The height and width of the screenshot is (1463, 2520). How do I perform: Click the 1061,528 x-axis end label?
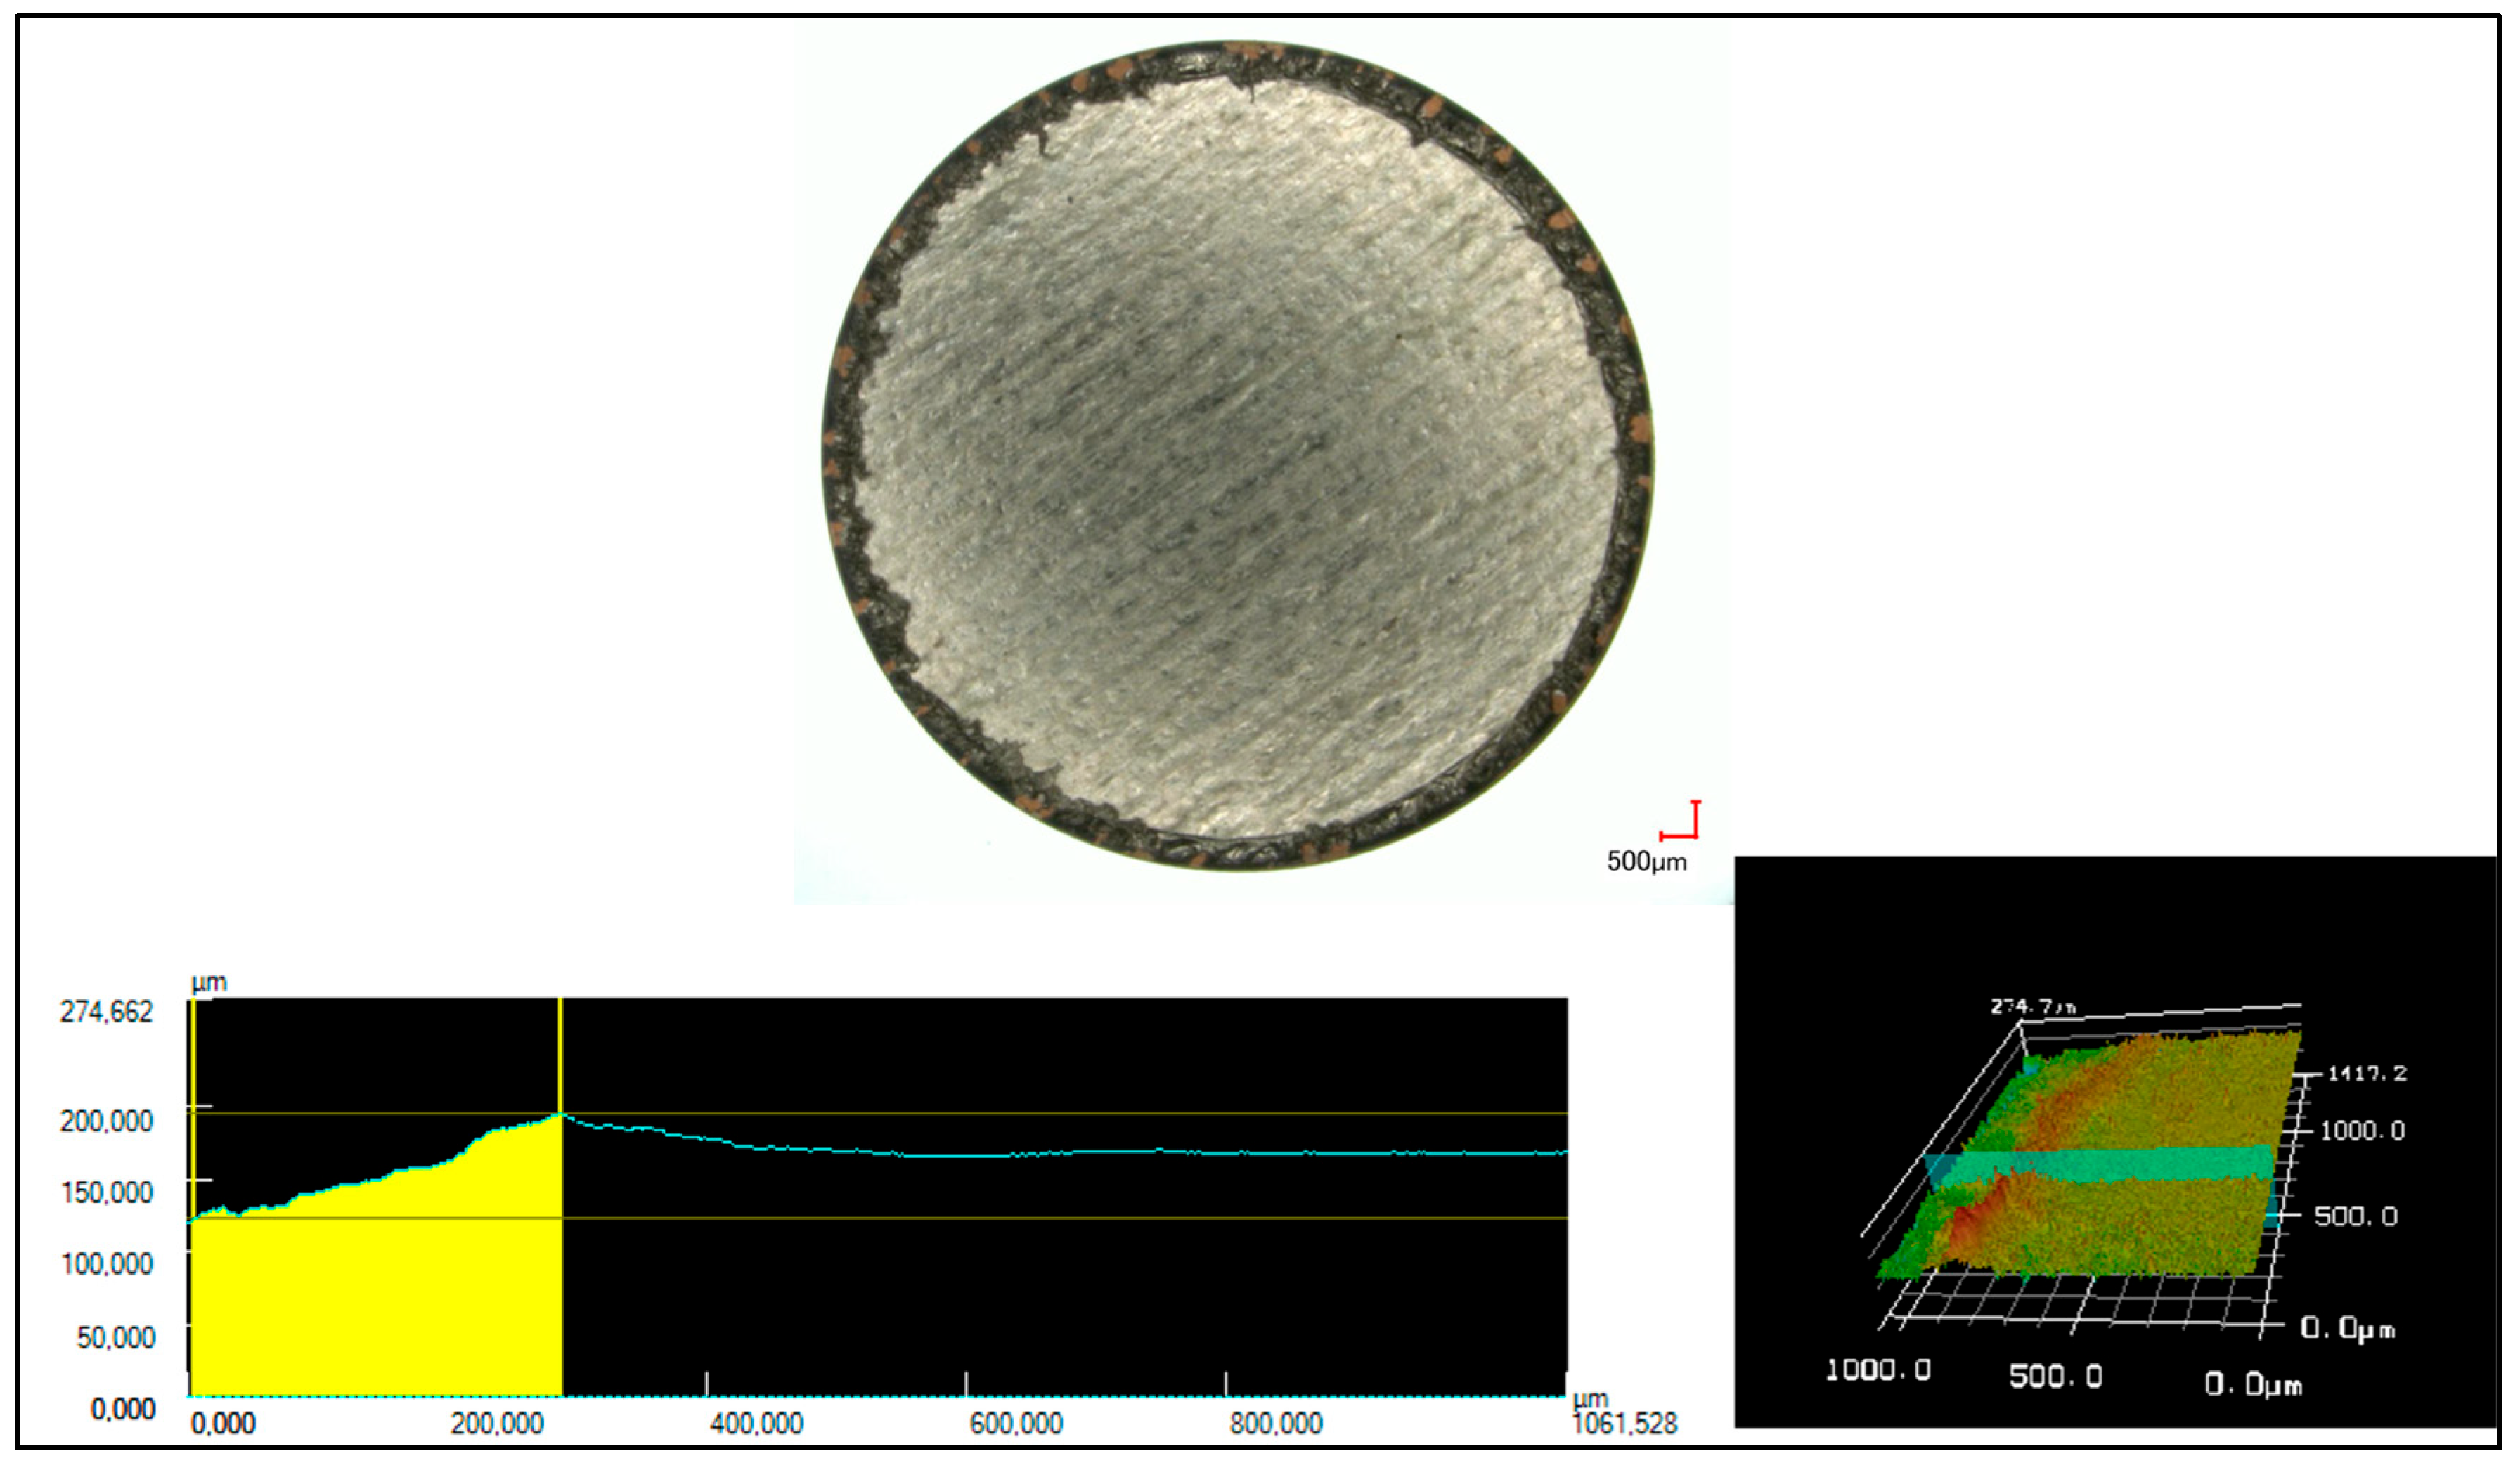(x=1625, y=1423)
